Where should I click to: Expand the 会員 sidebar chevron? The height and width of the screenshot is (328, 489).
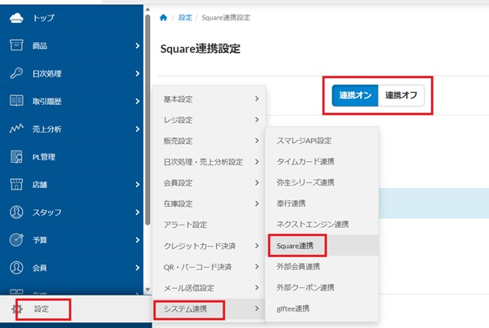(138, 268)
